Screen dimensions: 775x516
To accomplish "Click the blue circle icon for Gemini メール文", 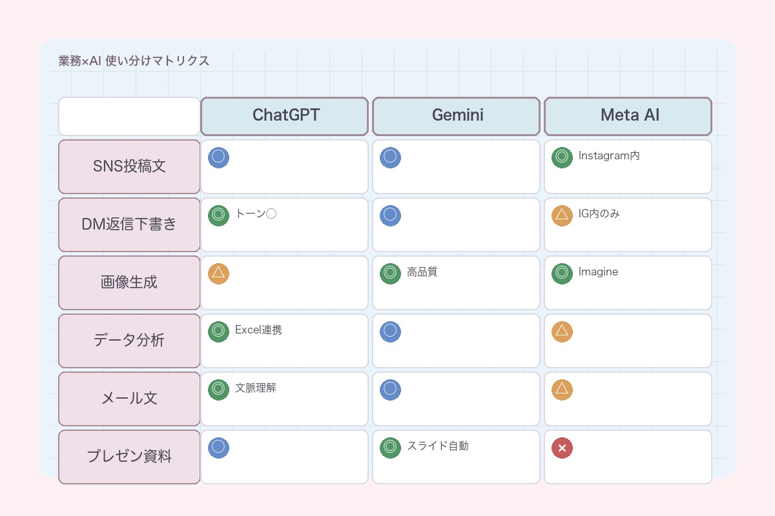I will [x=390, y=390].
